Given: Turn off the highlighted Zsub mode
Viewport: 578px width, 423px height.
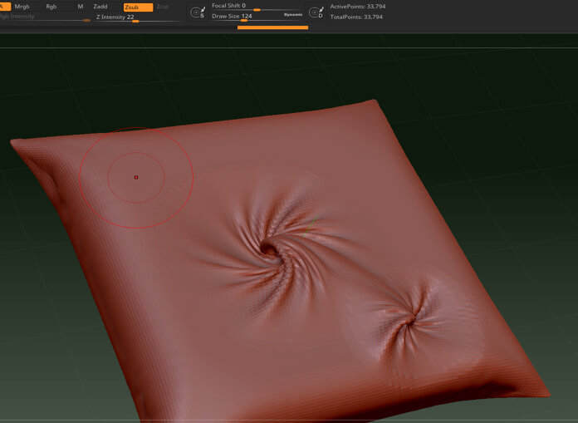Looking at the screenshot, I should [138, 7].
